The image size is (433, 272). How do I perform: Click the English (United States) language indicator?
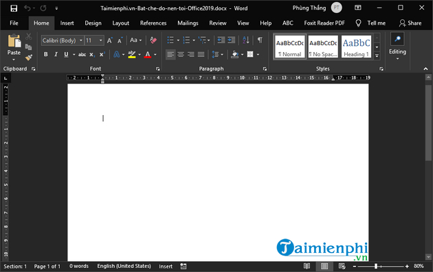(124, 267)
